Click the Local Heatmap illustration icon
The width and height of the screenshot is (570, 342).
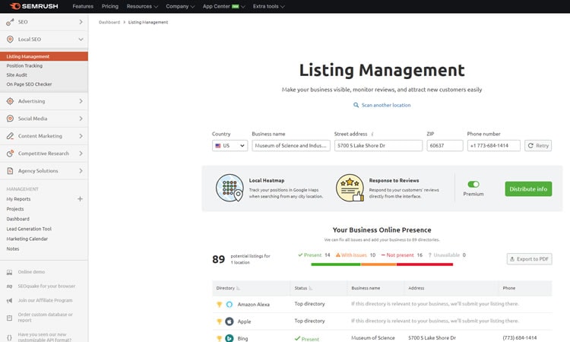tap(230, 188)
